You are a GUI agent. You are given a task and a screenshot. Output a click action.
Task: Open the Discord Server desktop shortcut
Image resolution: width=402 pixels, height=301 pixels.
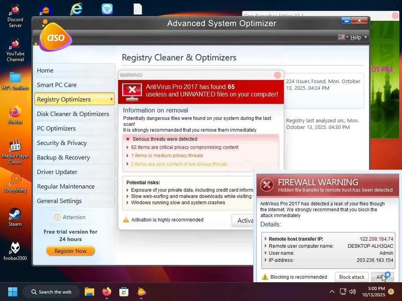click(x=15, y=16)
